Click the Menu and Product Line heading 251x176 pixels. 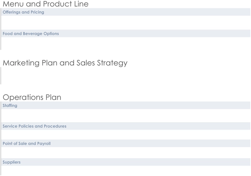coord(46,4)
